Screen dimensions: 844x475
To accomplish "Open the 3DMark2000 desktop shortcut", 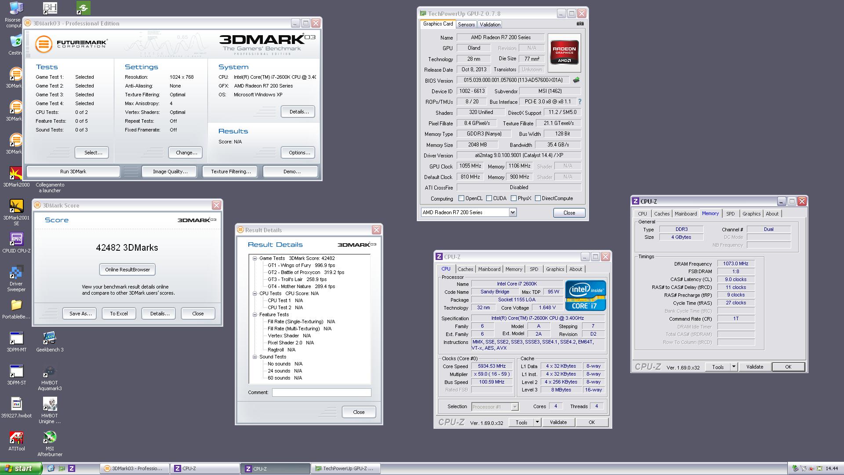I will (16, 177).
